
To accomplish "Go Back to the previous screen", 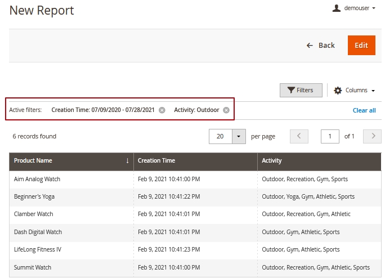I will (x=320, y=46).
